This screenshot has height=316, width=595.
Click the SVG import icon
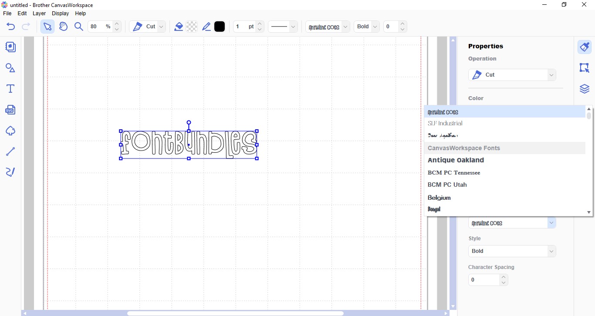pyautogui.click(x=10, y=110)
